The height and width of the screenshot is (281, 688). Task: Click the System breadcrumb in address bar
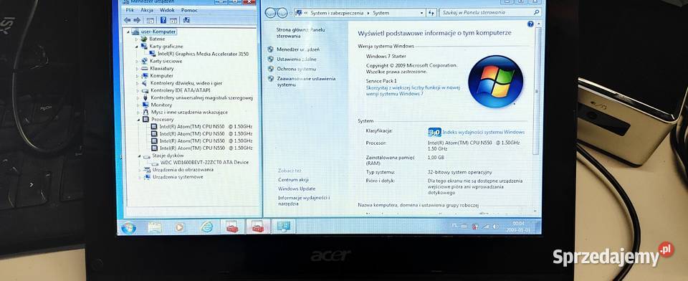tap(381, 13)
